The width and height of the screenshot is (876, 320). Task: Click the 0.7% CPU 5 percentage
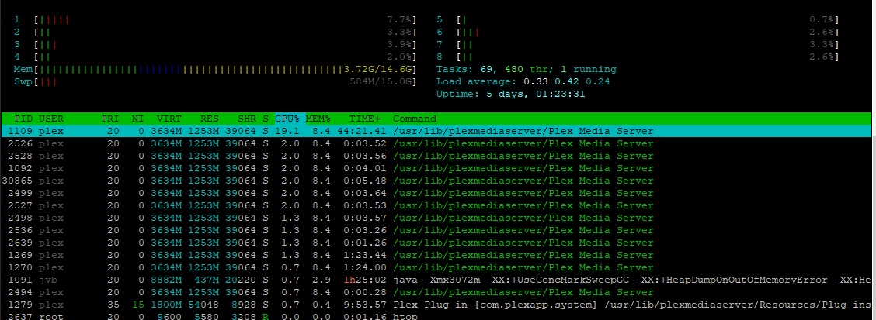point(822,19)
